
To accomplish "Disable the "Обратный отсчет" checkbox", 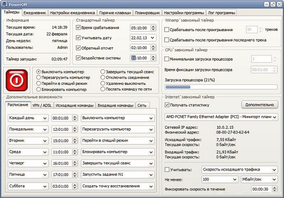I will click(79, 48).
